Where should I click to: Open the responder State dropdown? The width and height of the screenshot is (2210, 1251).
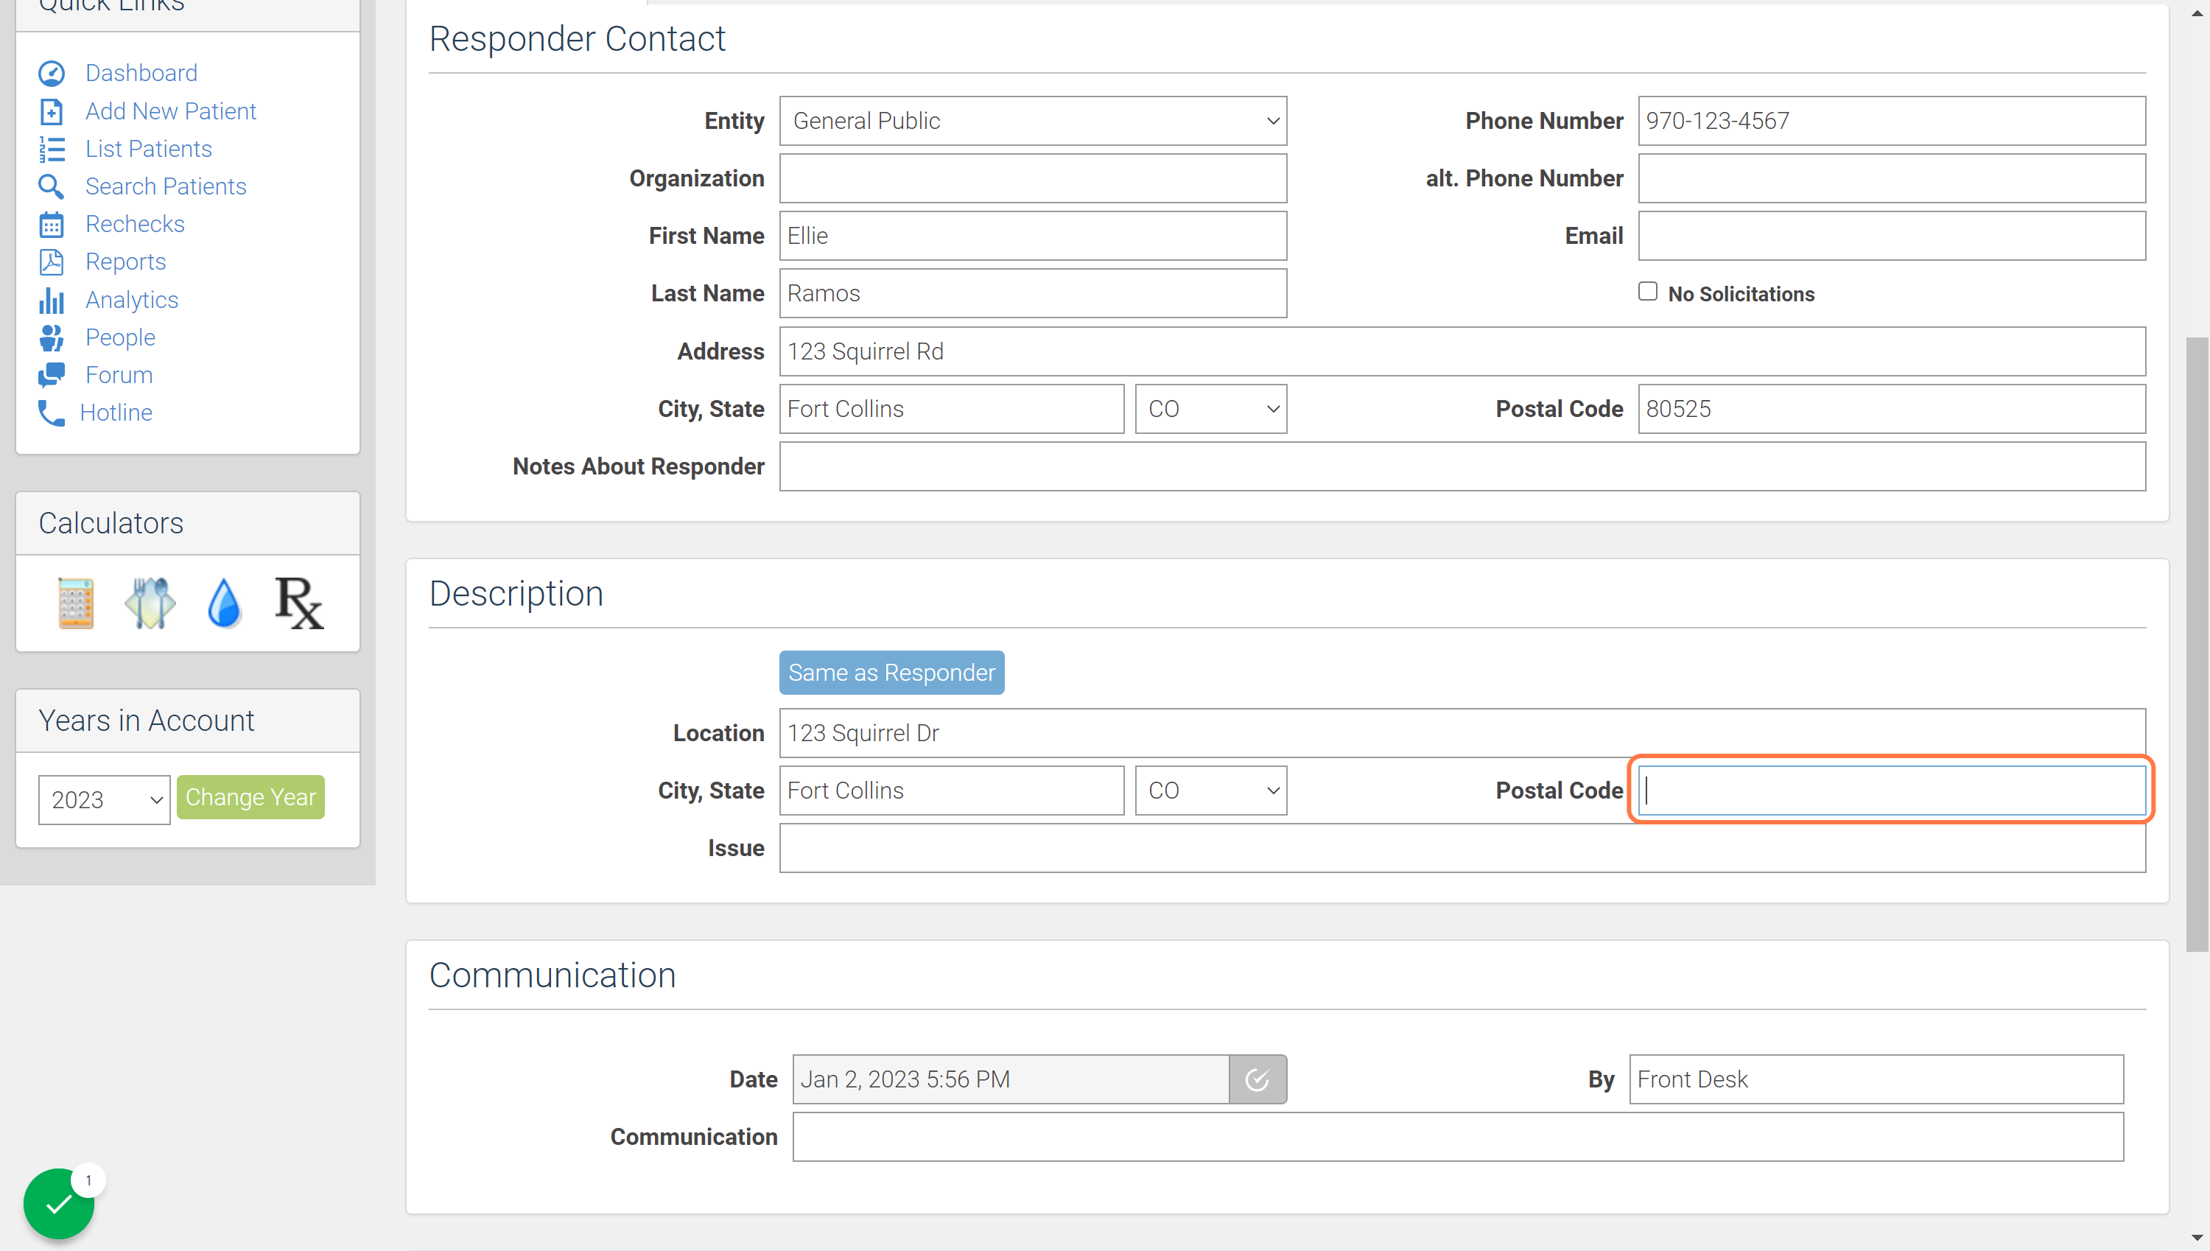[x=1210, y=409]
